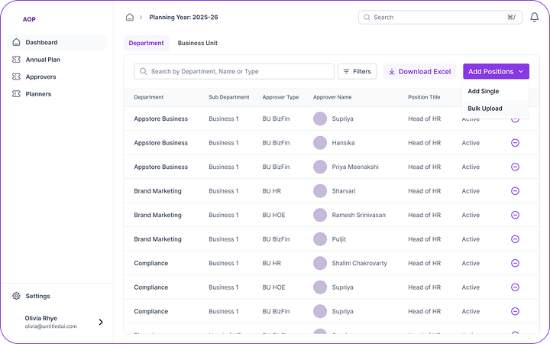This screenshot has width=550, height=344.
Task: Choose Add Single from the menu
Action: click(484, 91)
